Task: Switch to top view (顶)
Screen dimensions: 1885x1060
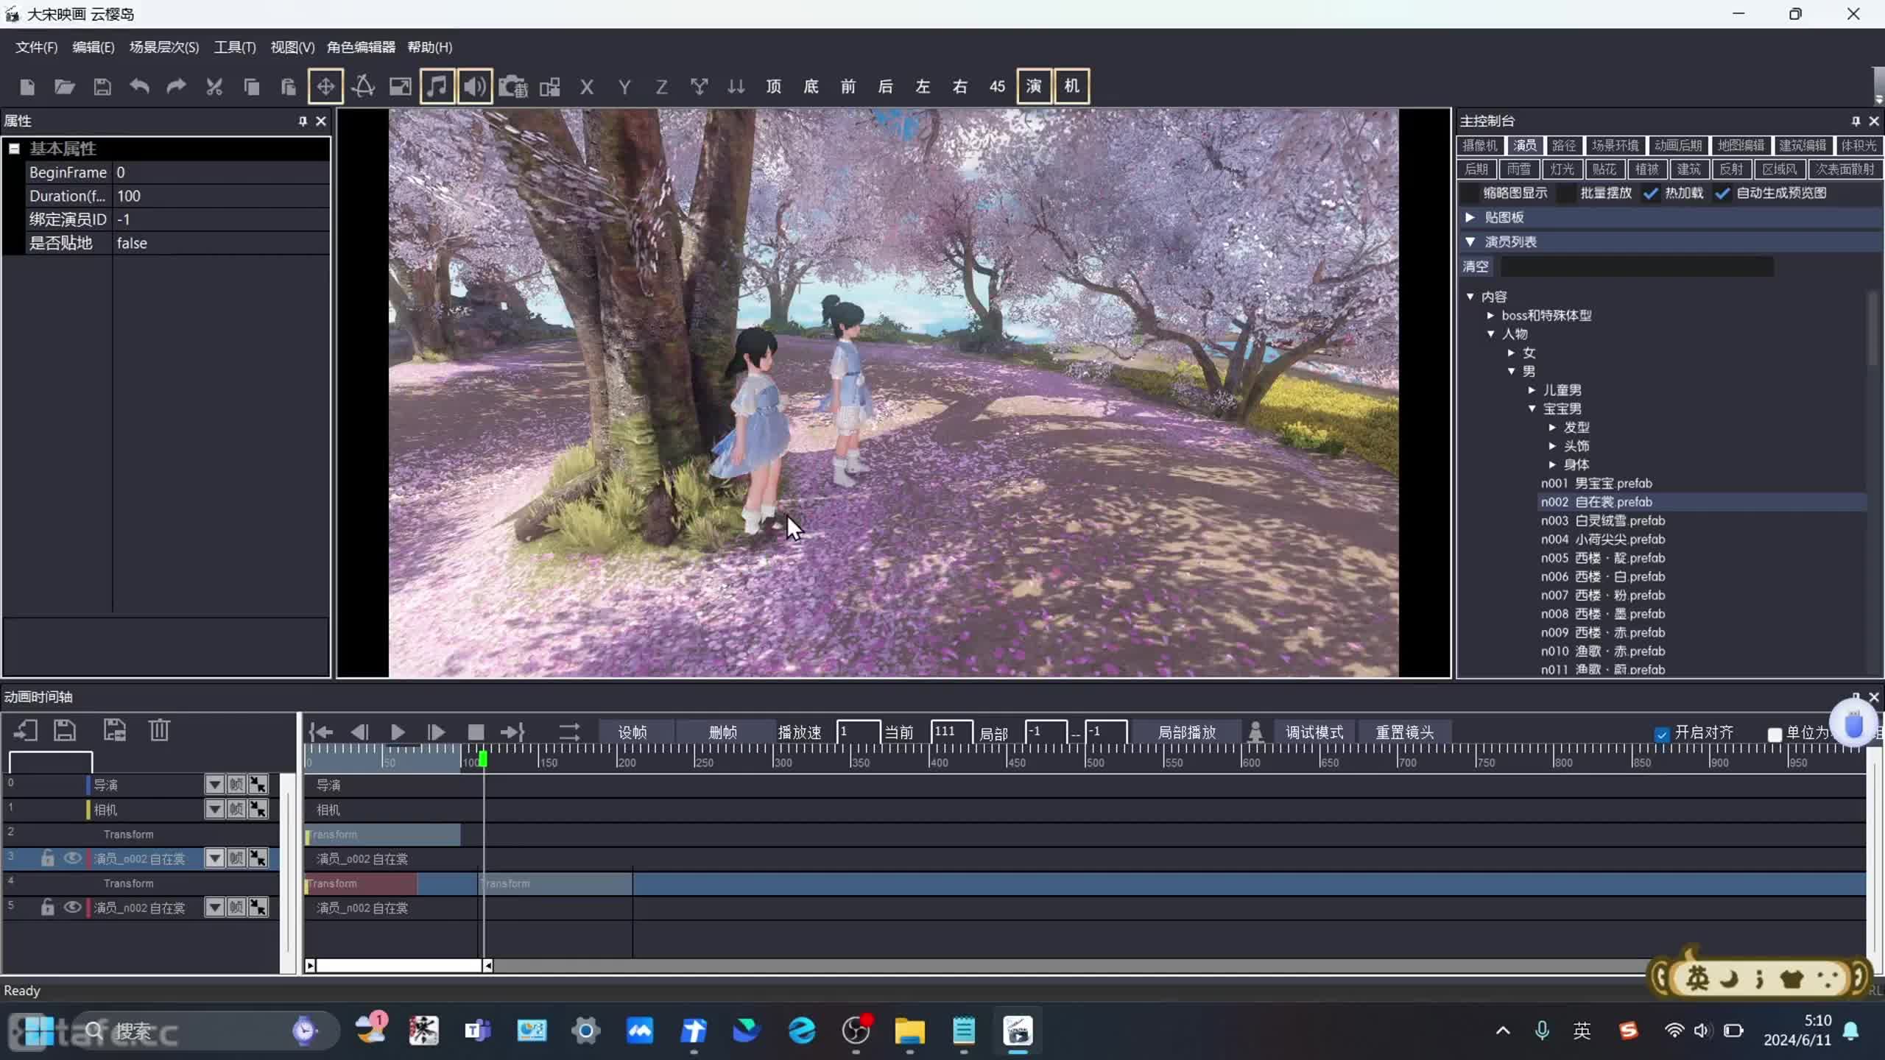Action: tap(774, 87)
